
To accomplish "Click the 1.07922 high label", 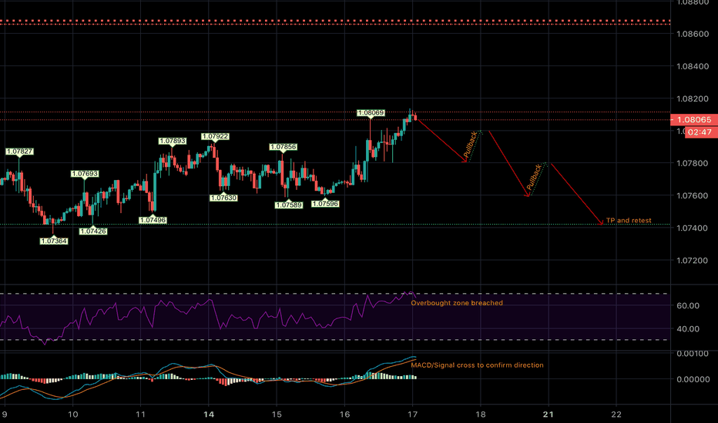I will click(x=215, y=136).
